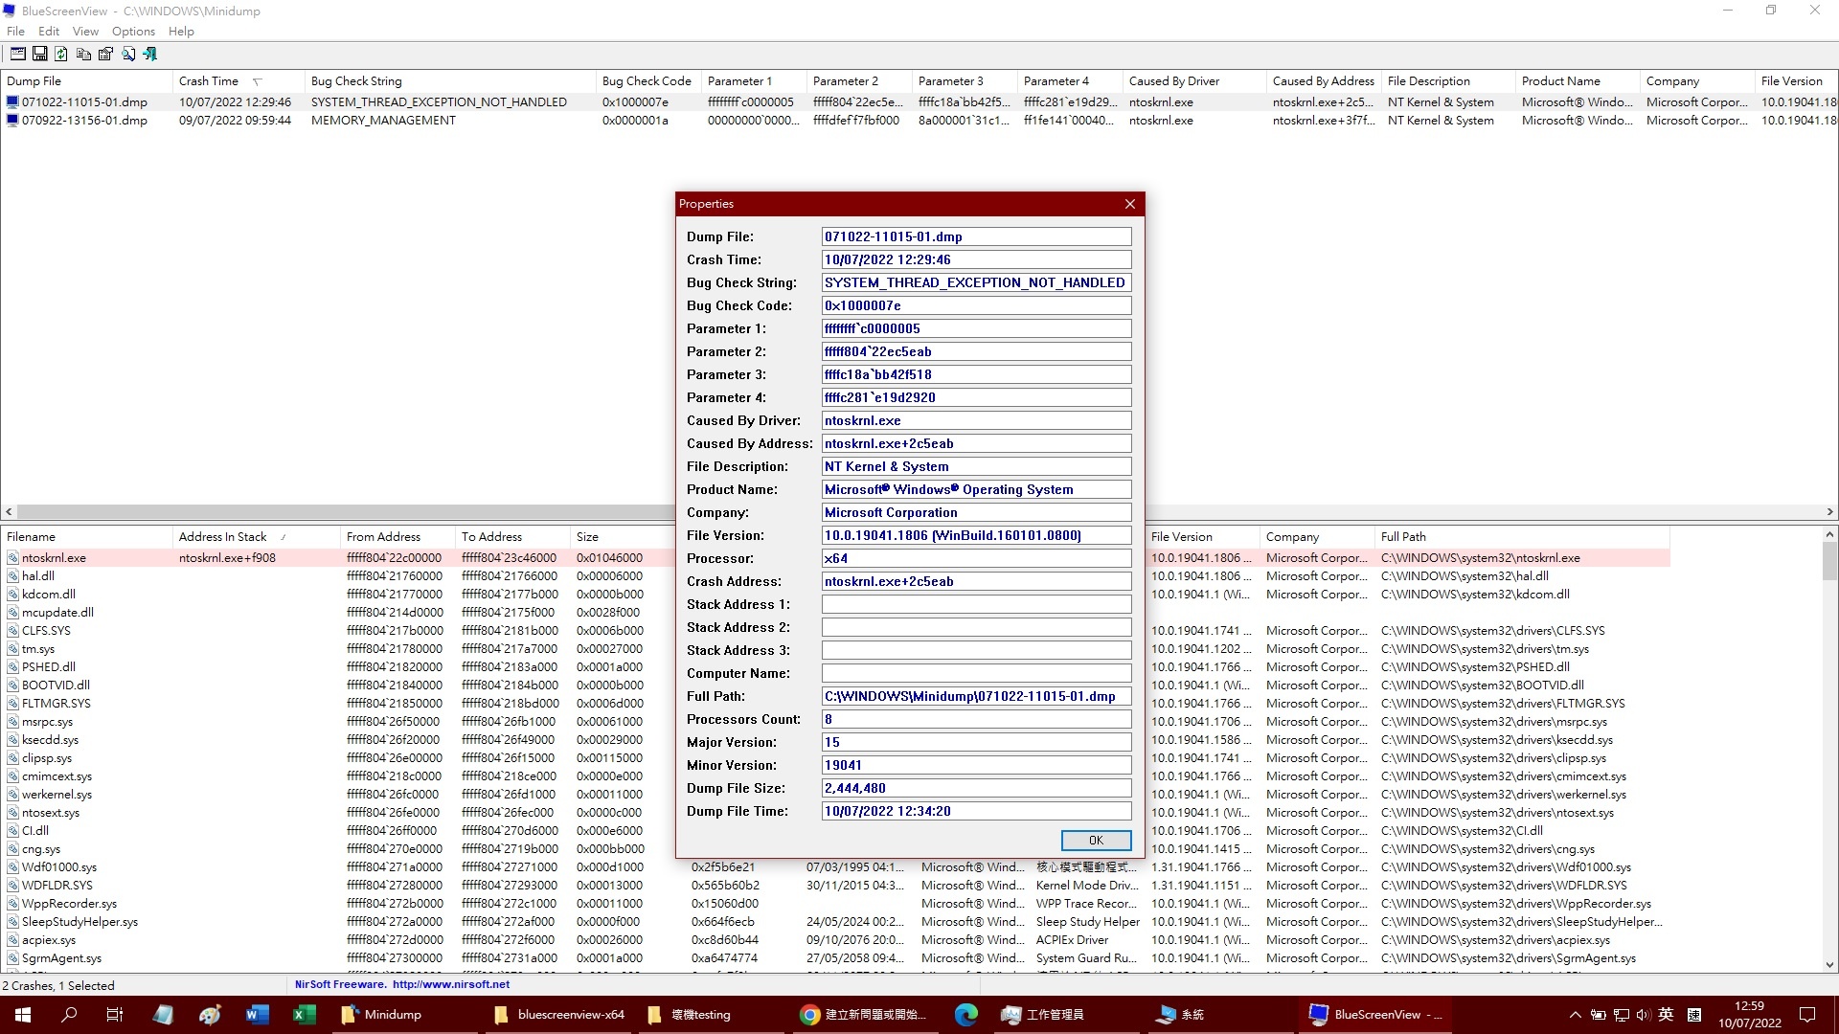Click the Refresh toolbar icon

(61, 55)
